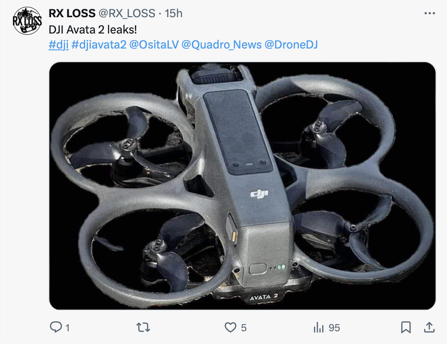Image resolution: width=447 pixels, height=344 pixels.
Task: Enlarge the DJI Avata 2 drone photo
Action: click(x=242, y=185)
